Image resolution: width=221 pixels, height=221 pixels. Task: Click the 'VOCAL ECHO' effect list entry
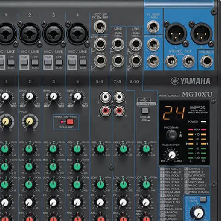tap(173, 209)
